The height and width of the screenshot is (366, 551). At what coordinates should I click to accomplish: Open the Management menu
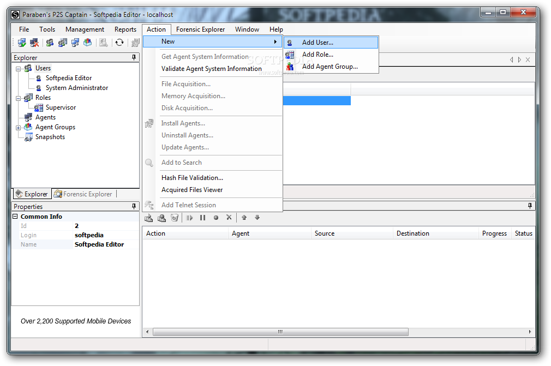coord(85,29)
